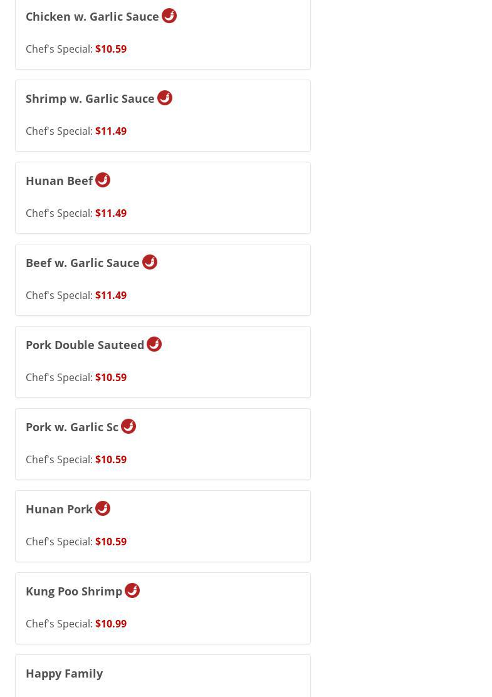The height and width of the screenshot is (697, 492).
Task: Click the spicy icon beside Hunan Pork
Action: (x=103, y=508)
